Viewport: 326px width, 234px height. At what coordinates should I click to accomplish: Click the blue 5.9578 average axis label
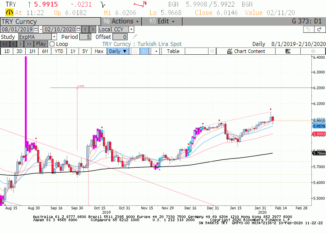[319, 126]
